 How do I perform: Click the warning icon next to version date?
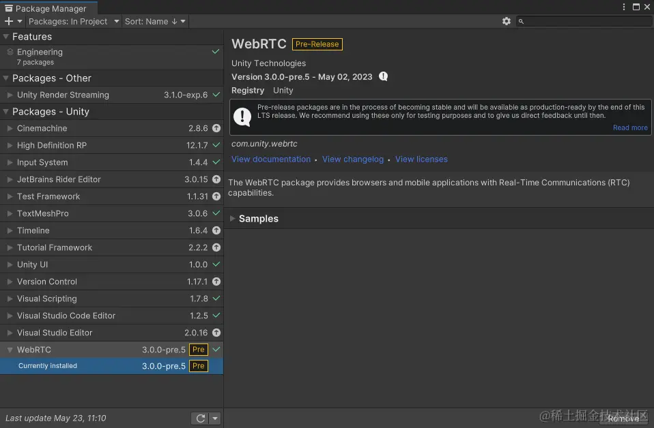click(x=383, y=76)
